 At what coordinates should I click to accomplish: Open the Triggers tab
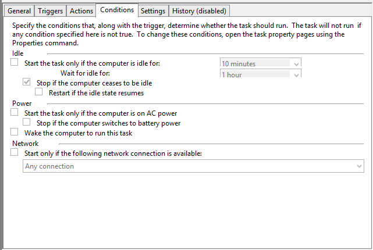pyautogui.click(x=50, y=11)
